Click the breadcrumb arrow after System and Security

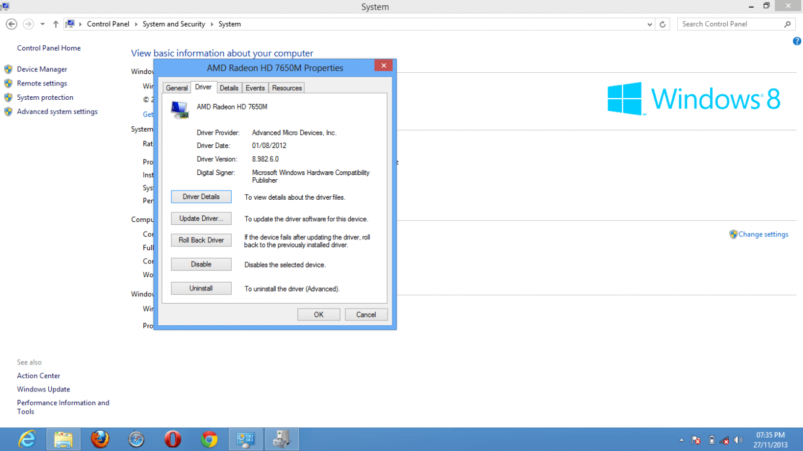(x=212, y=24)
